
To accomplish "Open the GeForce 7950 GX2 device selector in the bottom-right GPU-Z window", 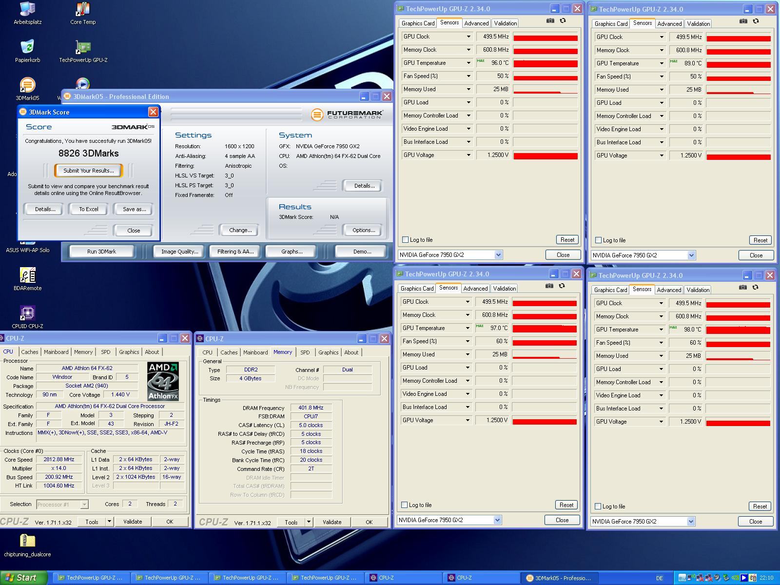I will click(x=643, y=521).
